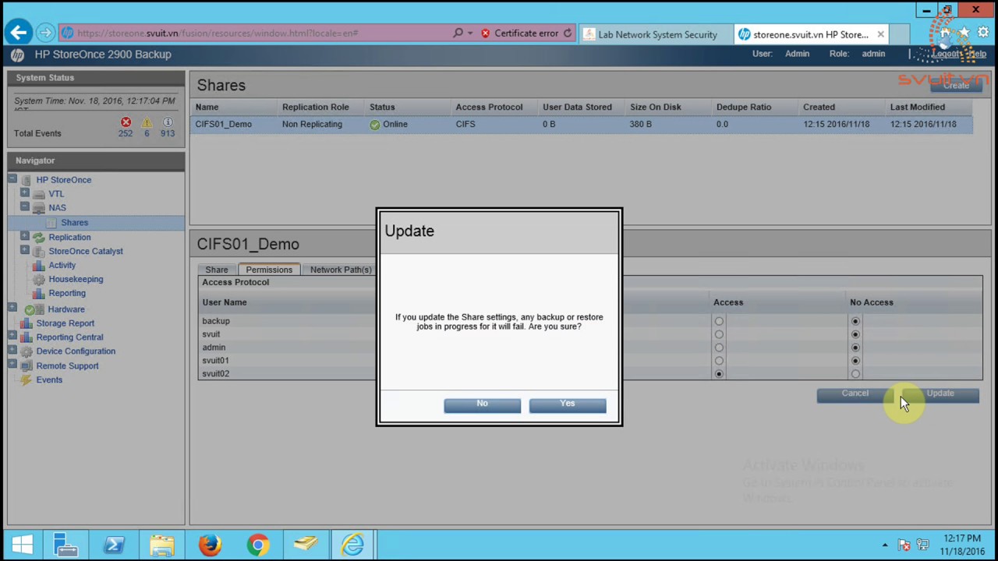Click the Cancel button under permissions table
The image size is (998, 561).
coord(855,394)
